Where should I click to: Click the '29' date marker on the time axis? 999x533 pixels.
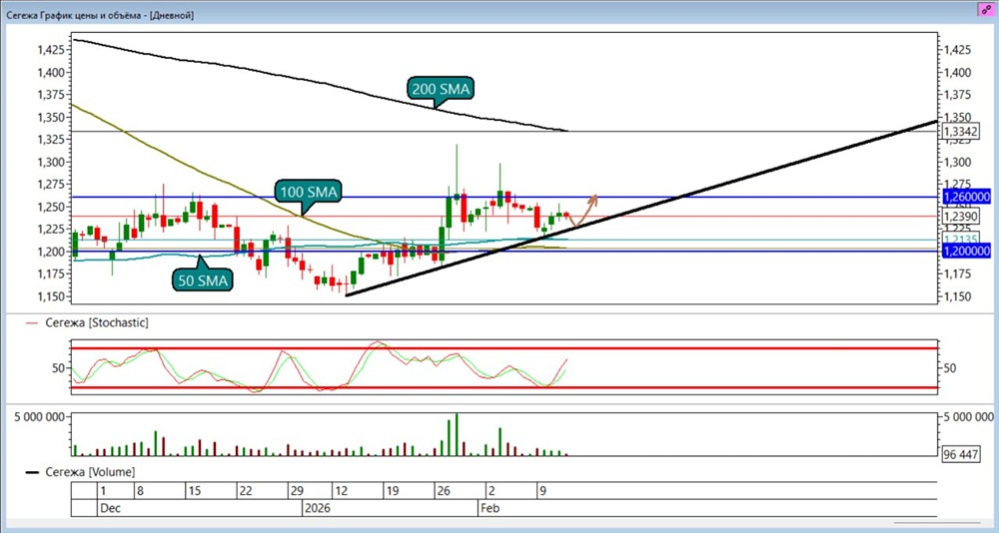point(297,491)
